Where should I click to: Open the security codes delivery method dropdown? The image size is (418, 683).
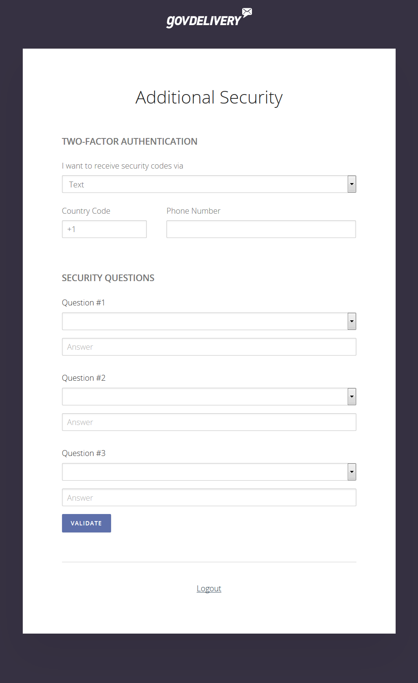click(208, 184)
